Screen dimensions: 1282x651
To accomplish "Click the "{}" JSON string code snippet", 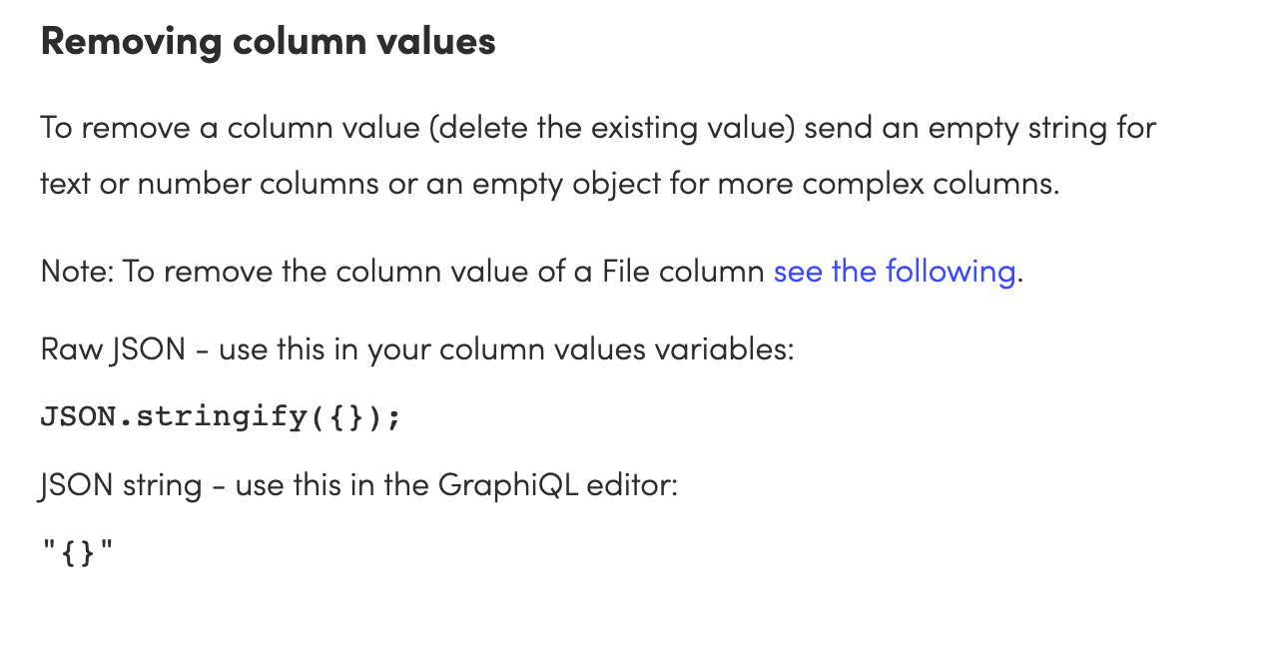I will (x=78, y=552).
